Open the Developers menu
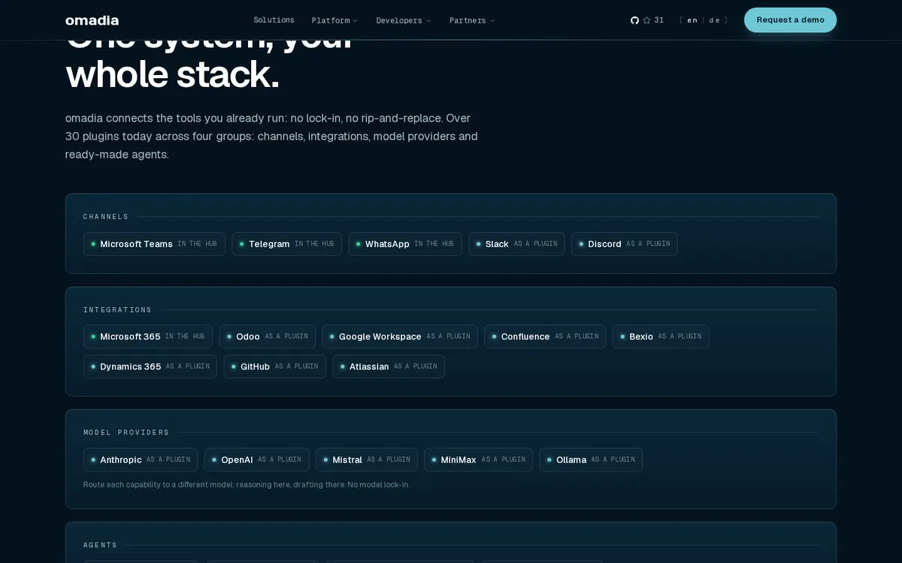 click(x=404, y=20)
